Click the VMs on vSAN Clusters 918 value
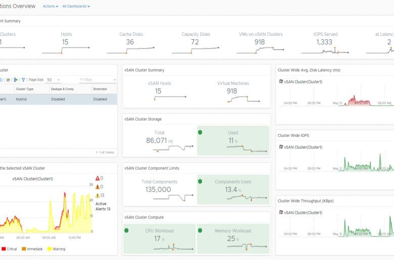This screenshot has width=394, height=260. (x=260, y=42)
